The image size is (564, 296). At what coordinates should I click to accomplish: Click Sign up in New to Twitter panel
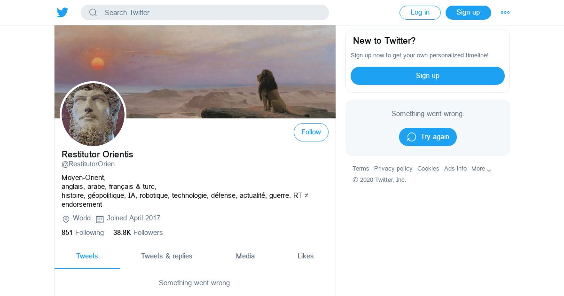(427, 76)
